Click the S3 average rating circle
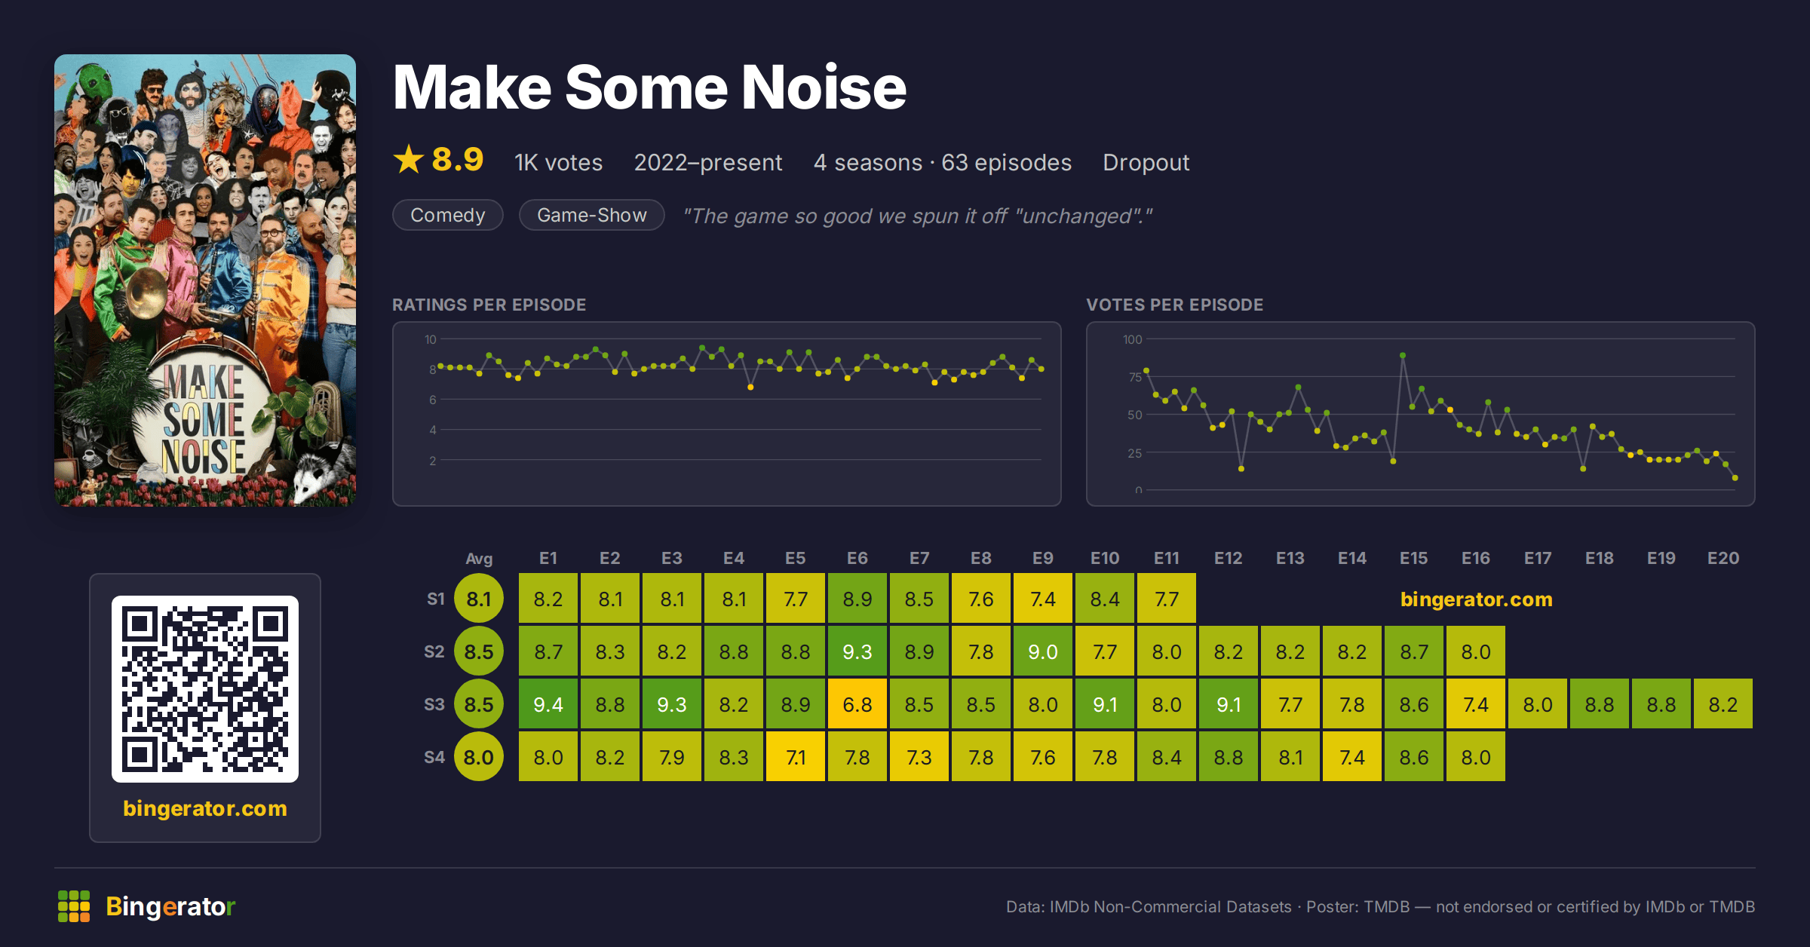This screenshot has height=947, width=1810. coord(479,704)
